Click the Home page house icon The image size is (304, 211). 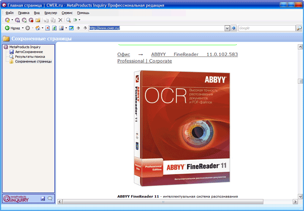(36, 28)
